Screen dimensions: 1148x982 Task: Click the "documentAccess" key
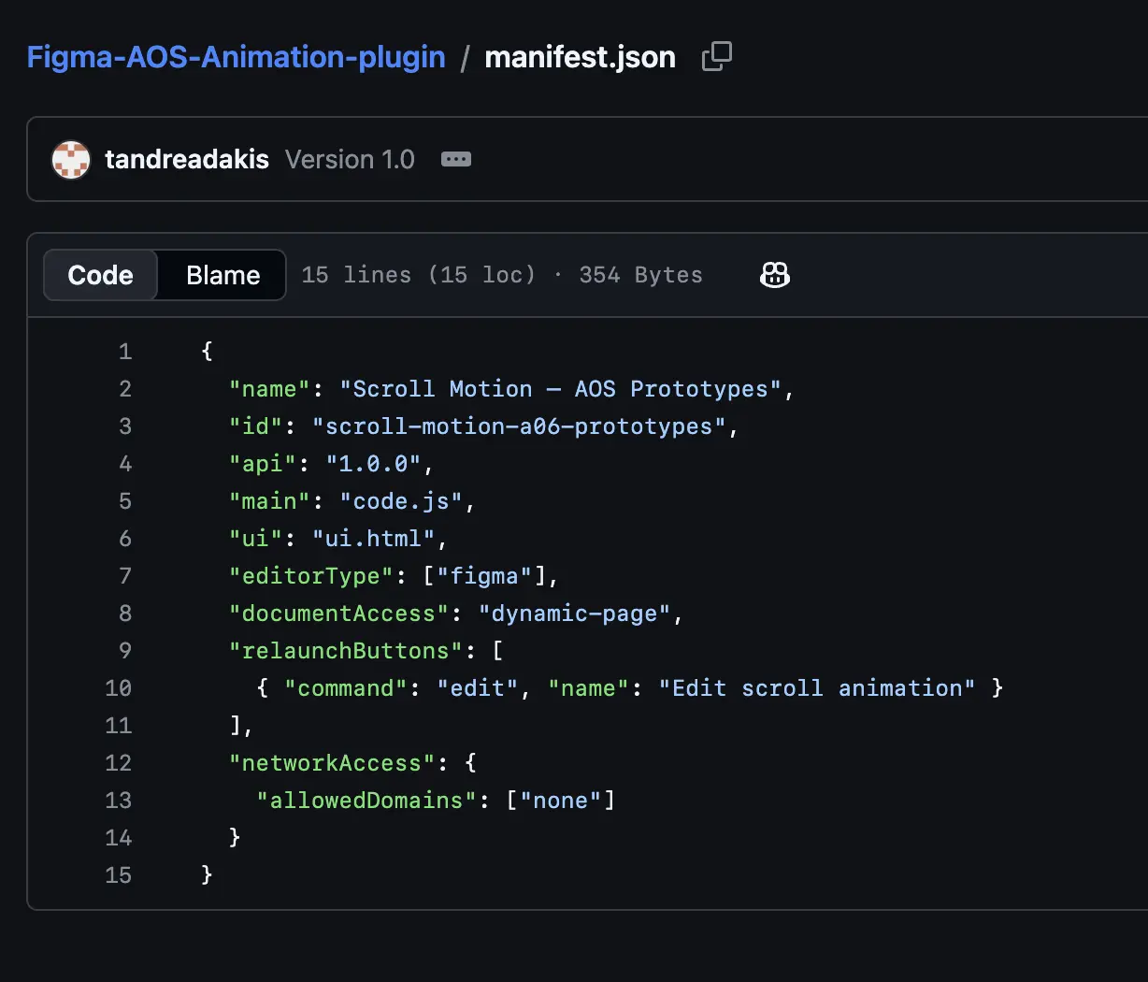coord(339,614)
